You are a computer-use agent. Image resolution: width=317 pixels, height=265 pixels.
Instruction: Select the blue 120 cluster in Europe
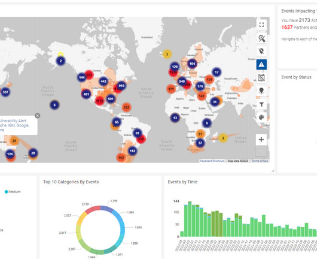pyautogui.click(x=175, y=67)
